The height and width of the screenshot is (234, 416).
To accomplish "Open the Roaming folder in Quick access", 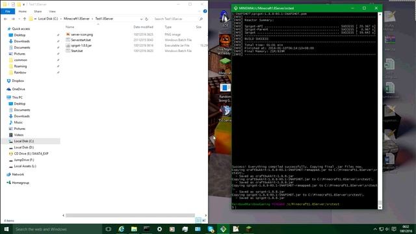I will 20,66.
